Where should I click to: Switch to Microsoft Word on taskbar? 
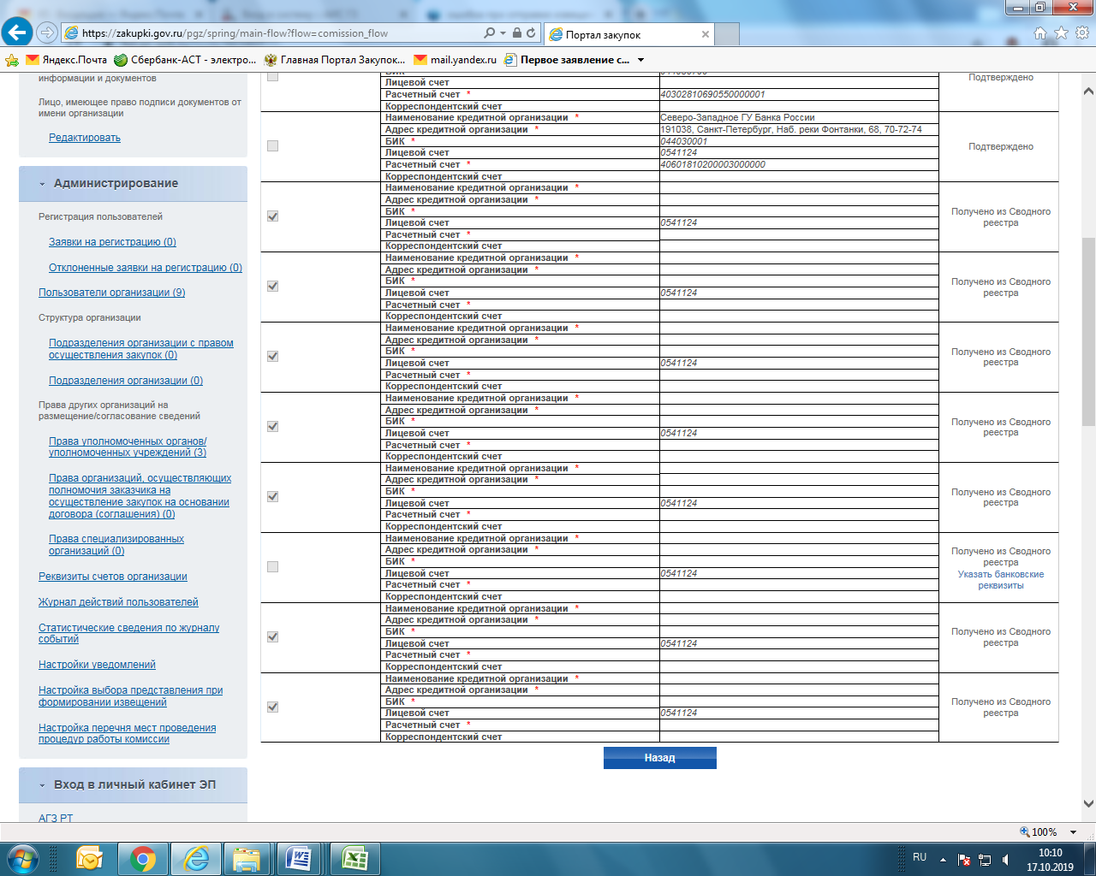click(x=299, y=858)
